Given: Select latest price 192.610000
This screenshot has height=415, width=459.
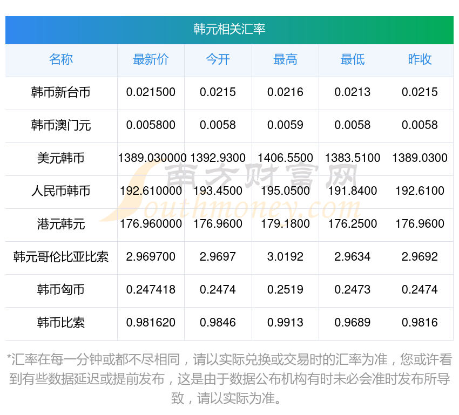Looking at the screenshot, I should point(151,191).
